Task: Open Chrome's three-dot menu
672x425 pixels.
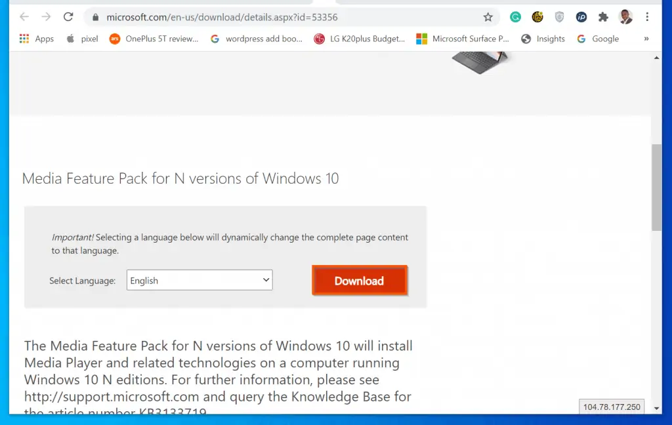Action: pyautogui.click(x=647, y=17)
